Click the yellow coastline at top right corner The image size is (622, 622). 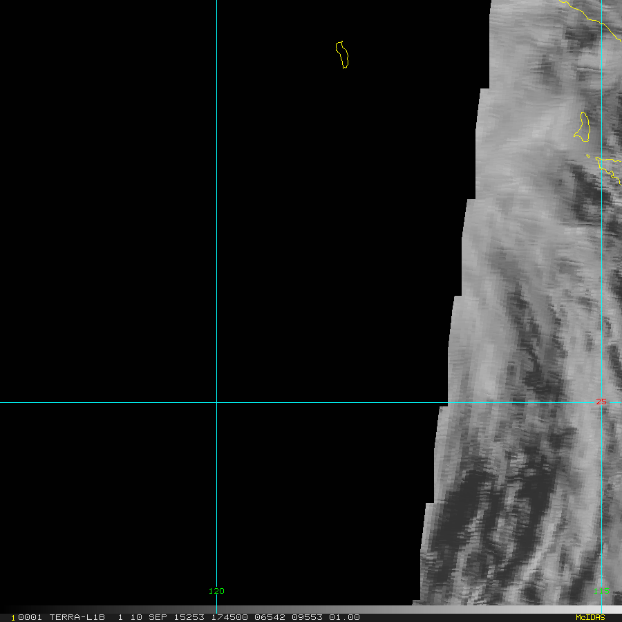[x=591, y=19]
